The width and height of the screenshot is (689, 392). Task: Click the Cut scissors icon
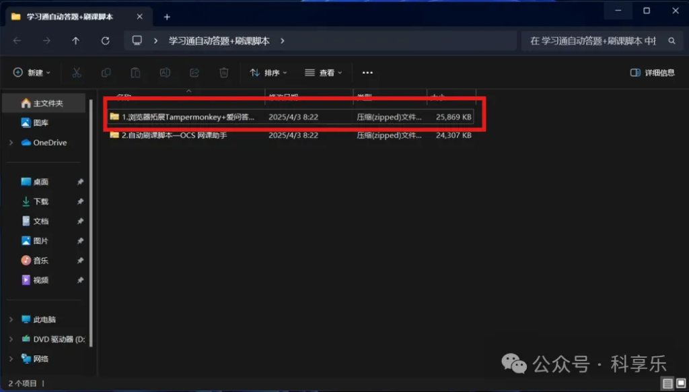coord(77,73)
